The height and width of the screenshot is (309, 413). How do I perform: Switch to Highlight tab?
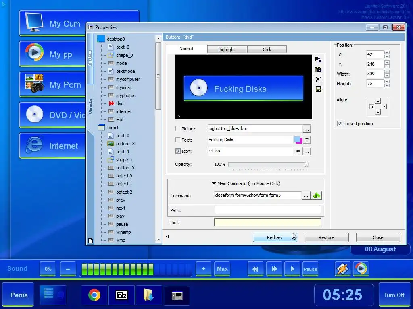pos(227,49)
